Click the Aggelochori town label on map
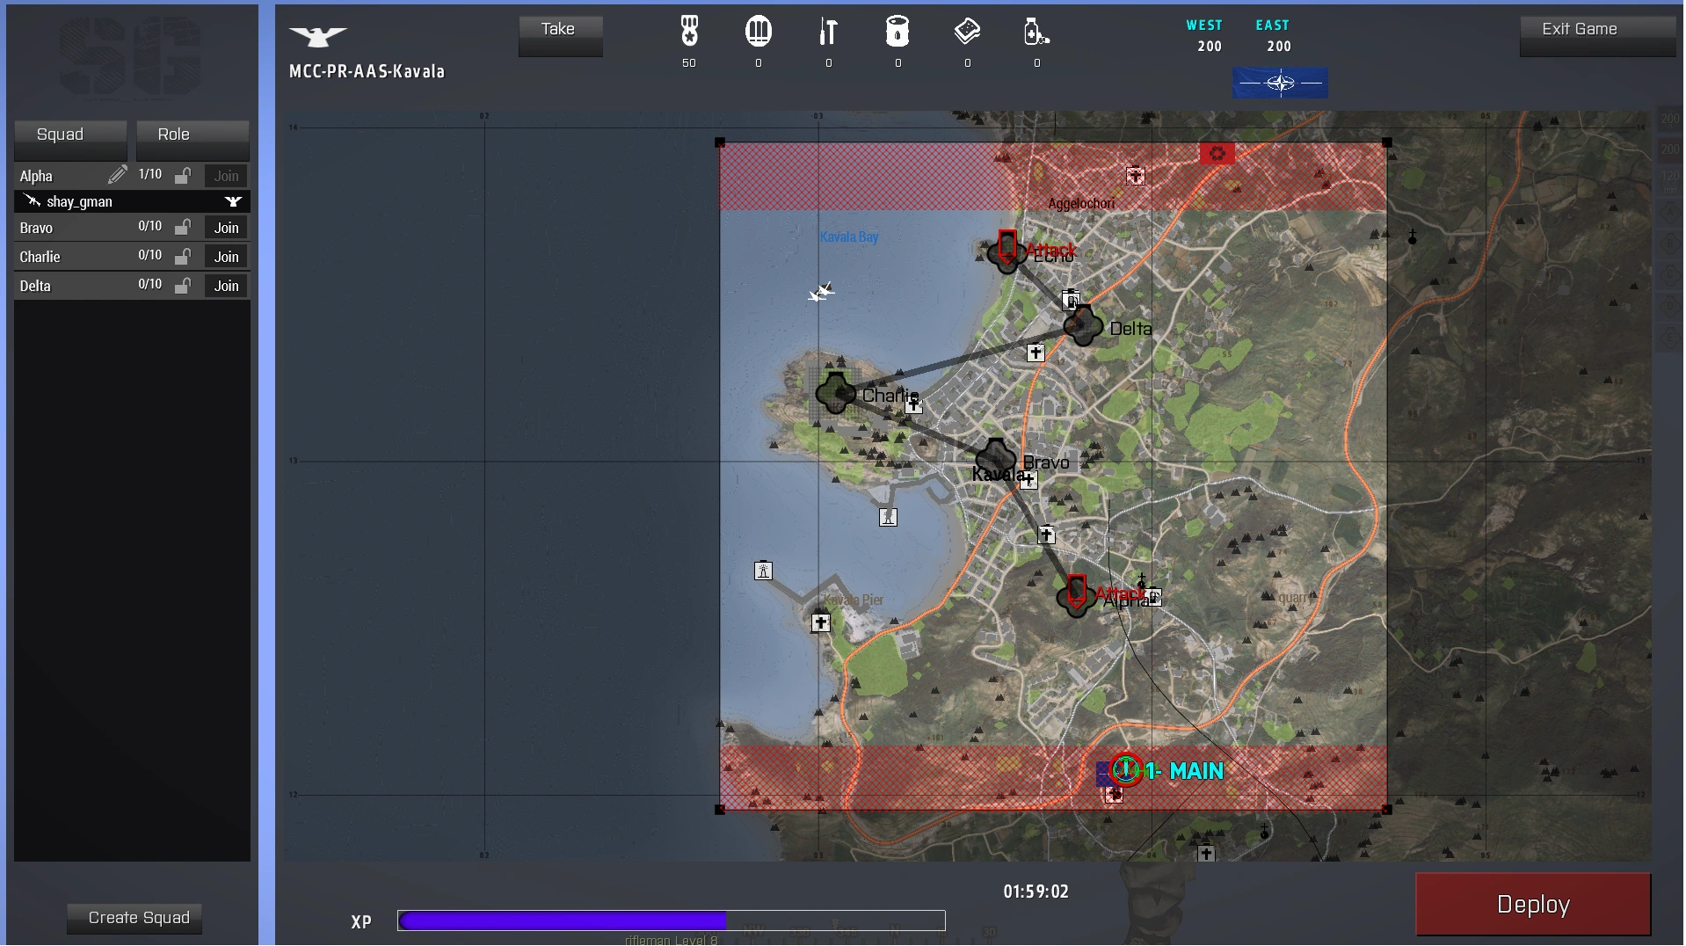Image resolution: width=1686 pixels, height=946 pixels. tap(1081, 204)
